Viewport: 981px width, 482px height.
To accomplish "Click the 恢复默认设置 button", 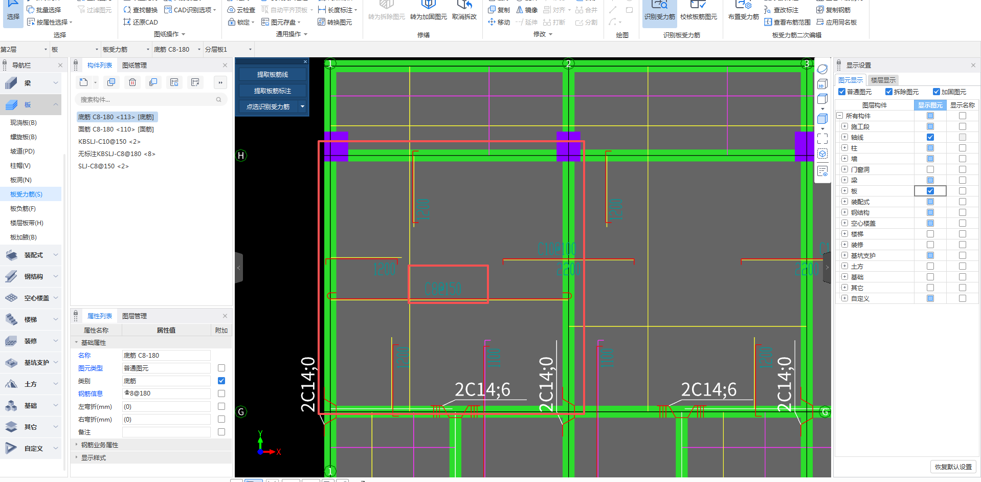I will [x=953, y=467].
